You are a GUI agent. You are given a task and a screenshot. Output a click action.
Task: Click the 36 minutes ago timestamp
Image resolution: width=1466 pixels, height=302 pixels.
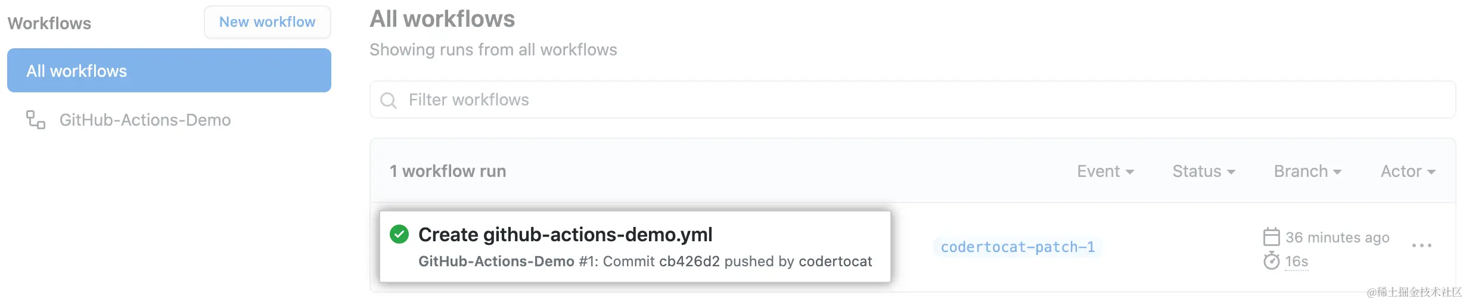[x=1337, y=238]
